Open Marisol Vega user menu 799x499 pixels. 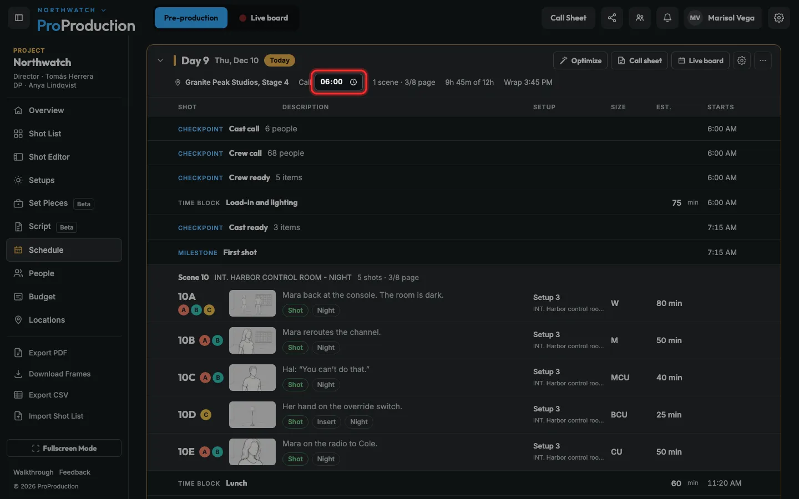[x=723, y=18]
